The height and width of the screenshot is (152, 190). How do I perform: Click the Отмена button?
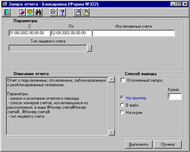point(168,144)
